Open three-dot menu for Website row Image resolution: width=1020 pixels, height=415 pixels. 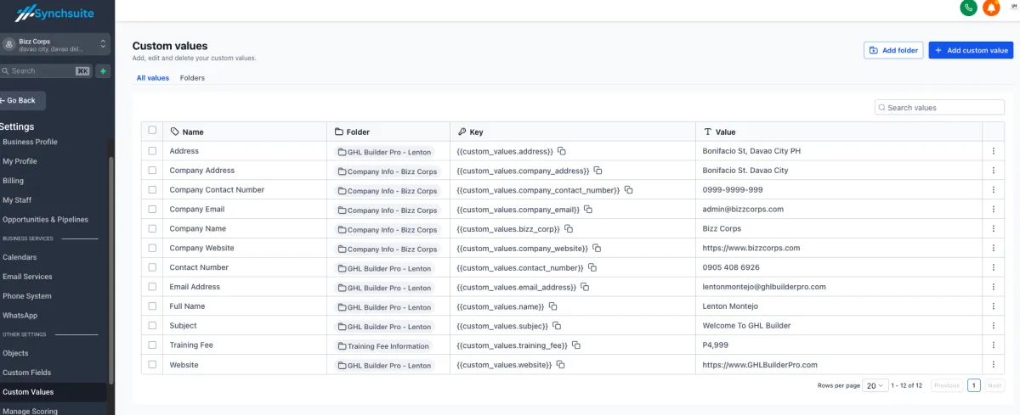pos(993,365)
